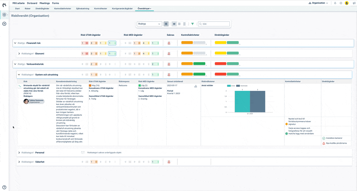357x191 pixels.
Task: Click the notification bell icon
Action: (x=335, y=3)
